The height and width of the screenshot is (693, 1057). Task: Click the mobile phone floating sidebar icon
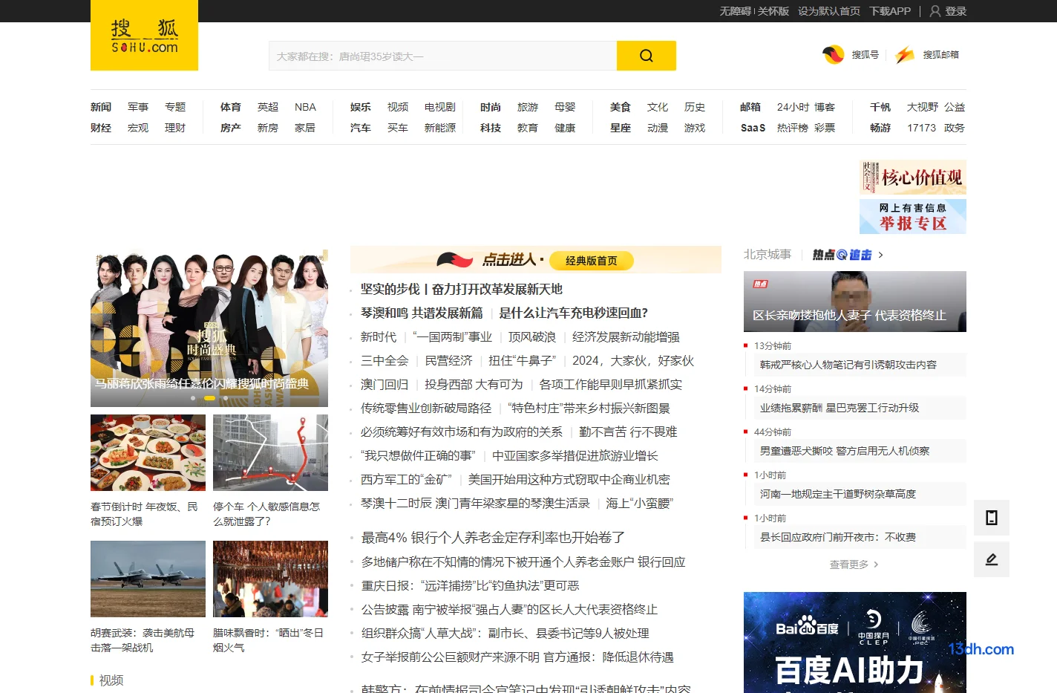992,518
